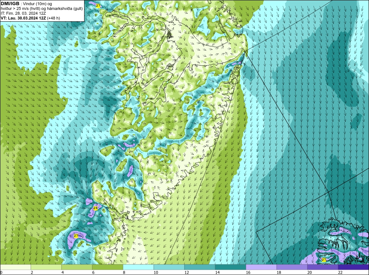Click the scale number 20

[309, 272]
